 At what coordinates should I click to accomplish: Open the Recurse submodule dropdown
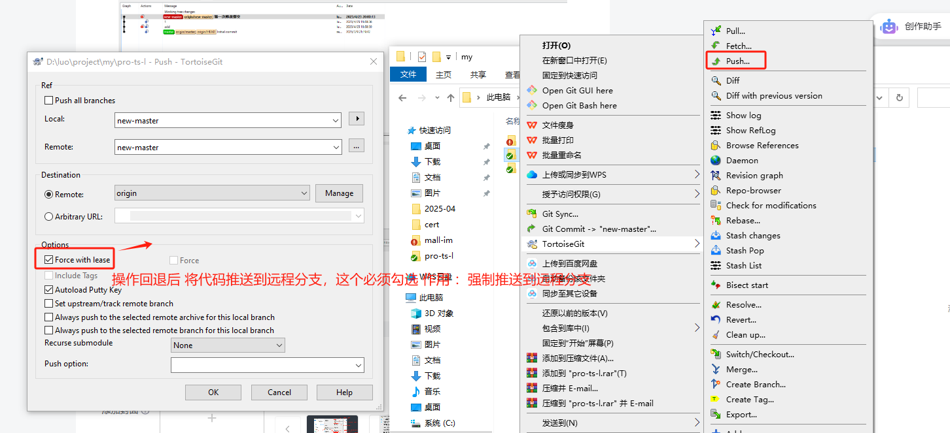(x=279, y=345)
